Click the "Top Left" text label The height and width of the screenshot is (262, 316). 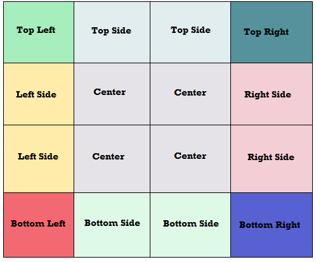click(x=36, y=30)
